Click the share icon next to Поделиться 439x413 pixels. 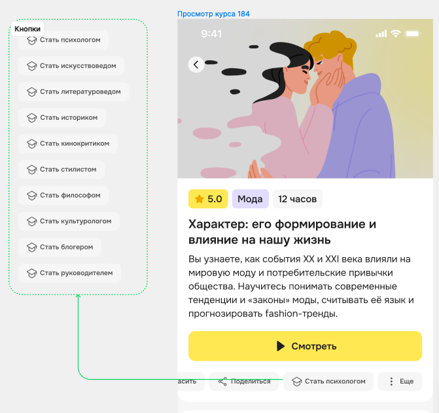click(x=222, y=382)
